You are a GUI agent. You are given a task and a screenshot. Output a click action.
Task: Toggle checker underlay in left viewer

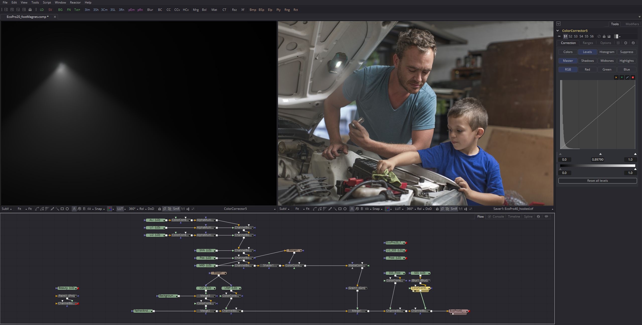coord(170,209)
